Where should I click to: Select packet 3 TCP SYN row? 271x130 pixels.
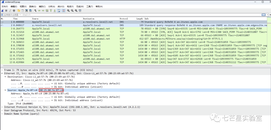pyautogui.click(x=133, y=29)
